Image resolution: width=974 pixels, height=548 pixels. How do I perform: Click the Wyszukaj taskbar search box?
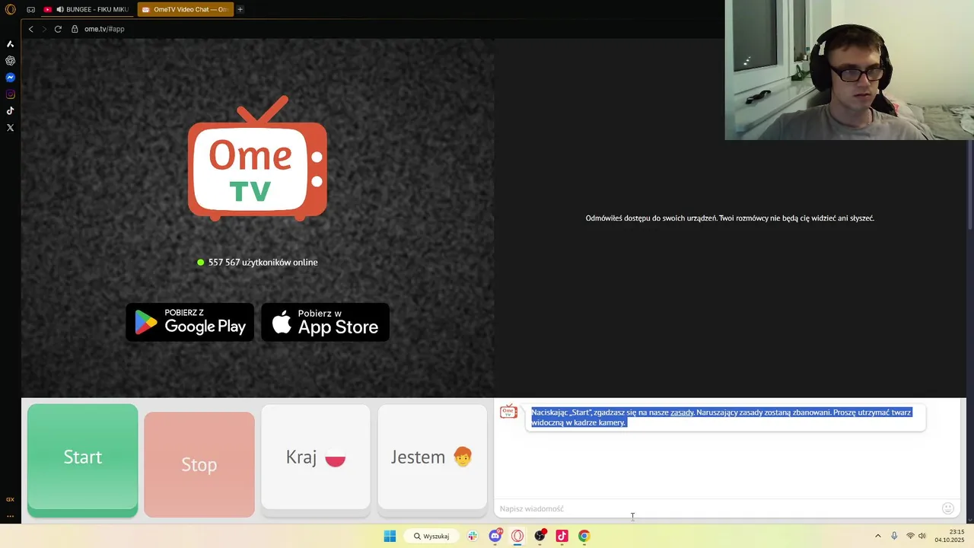[x=432, y=536]
